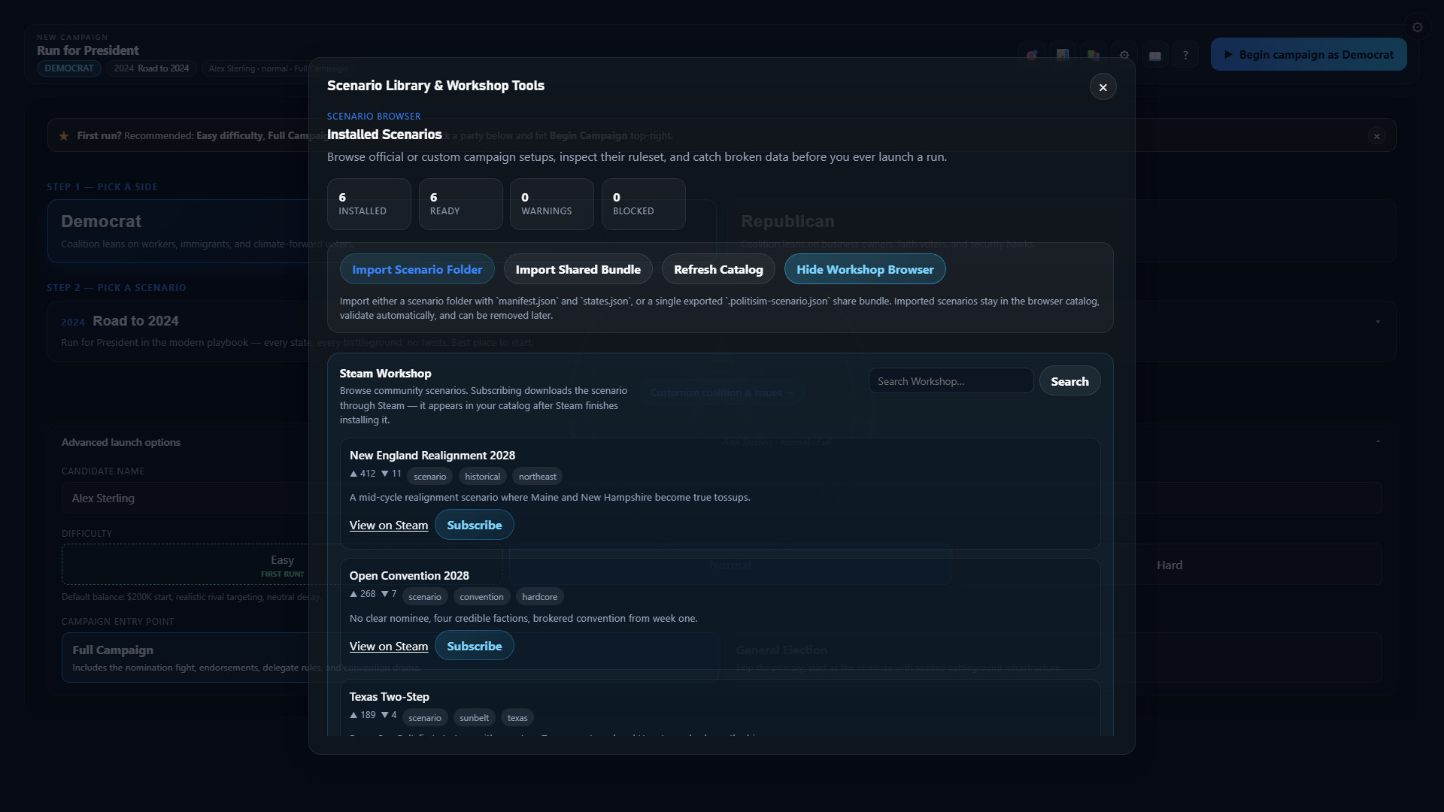Click the DEMOCRAT chip in the header
The height and width of the screenshot is (812, 1444).
point(68,68)
